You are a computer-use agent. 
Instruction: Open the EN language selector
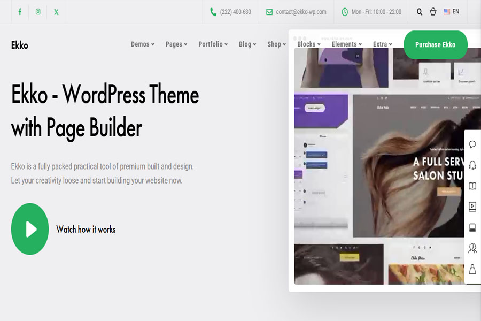pyautogui.click(x=452, y=11)
